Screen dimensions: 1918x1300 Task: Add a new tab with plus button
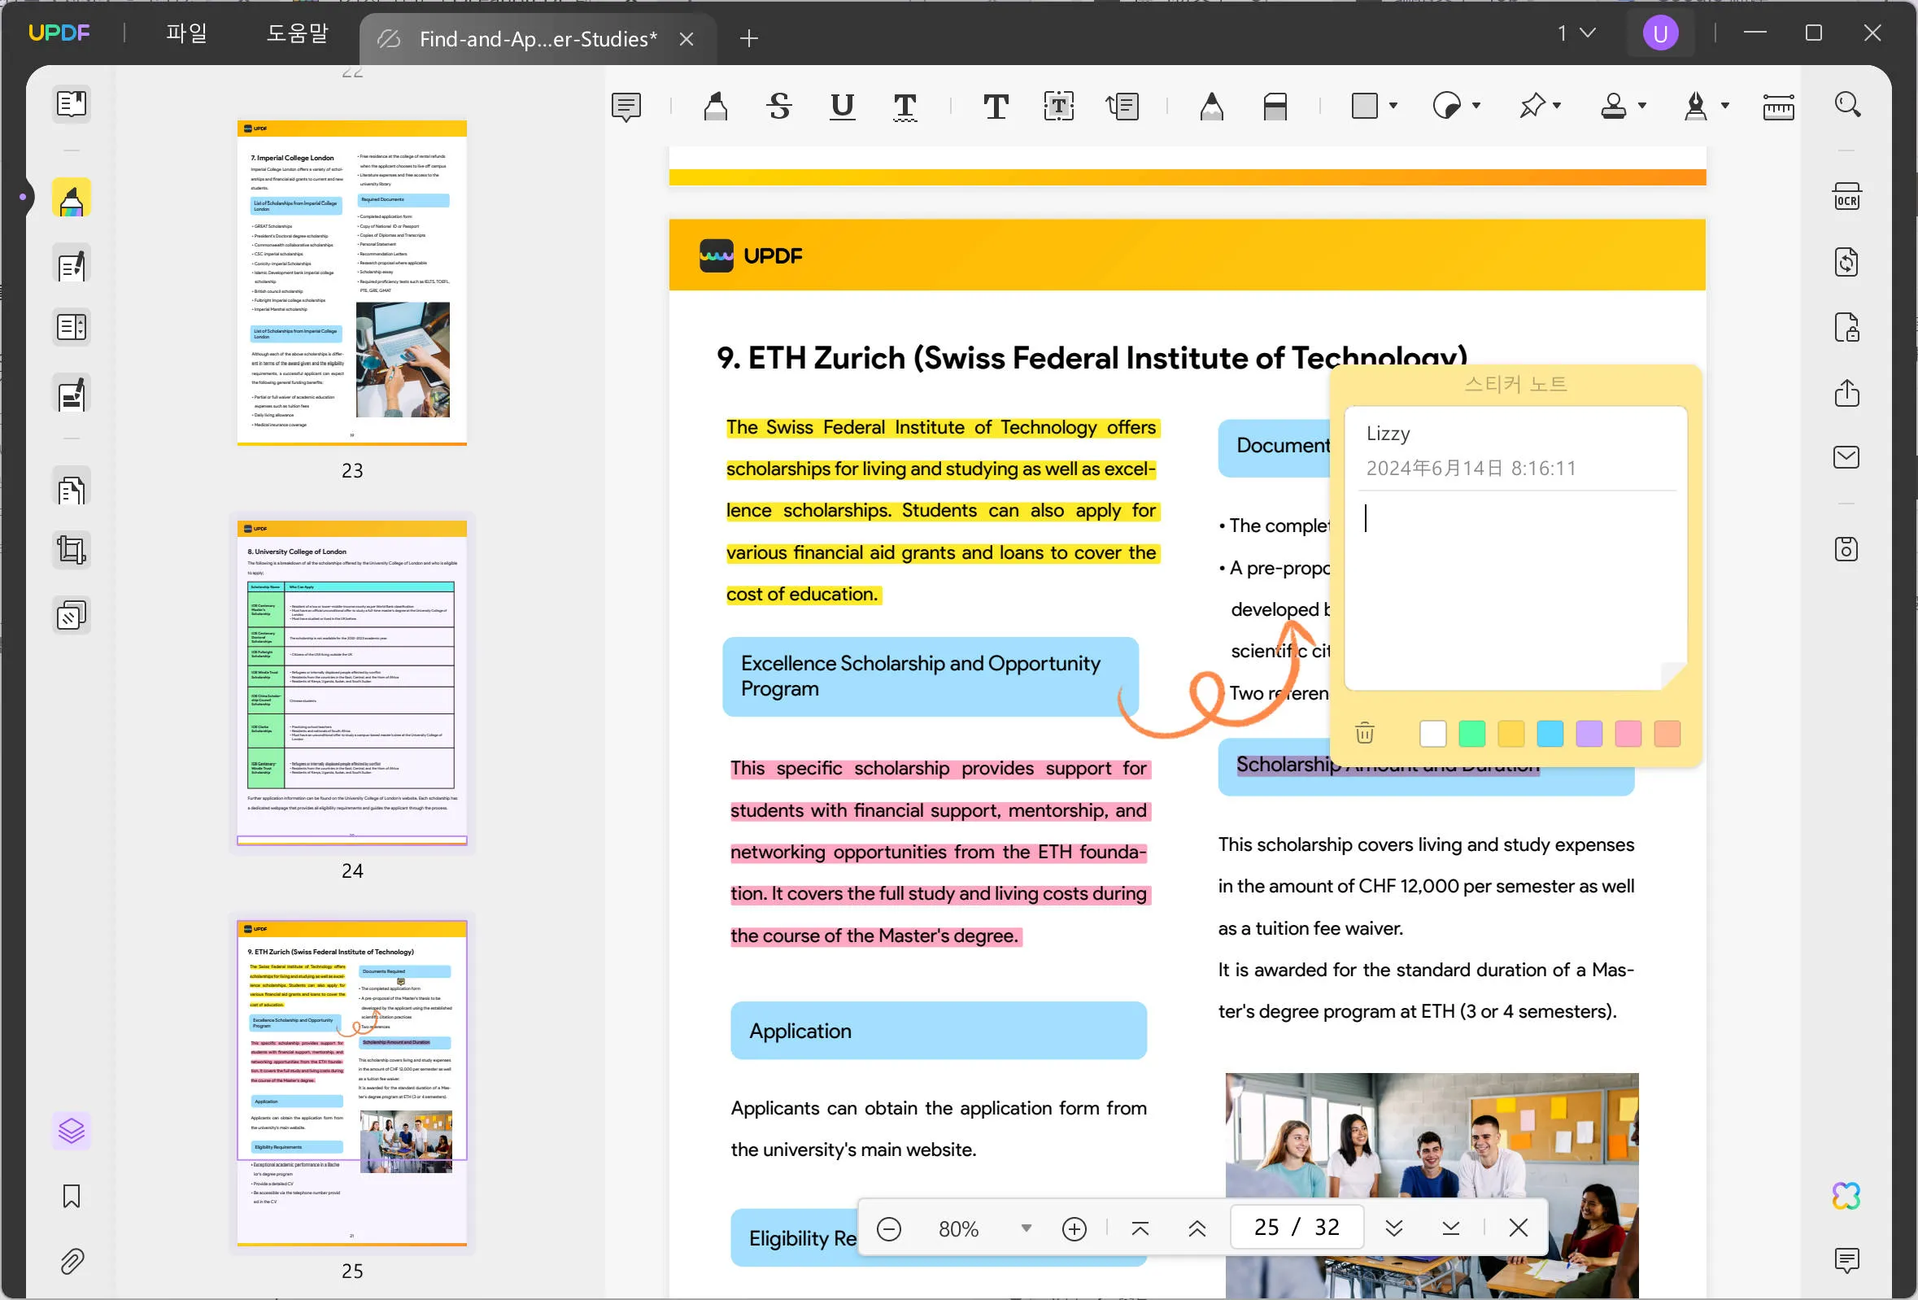tap(749, 38)
